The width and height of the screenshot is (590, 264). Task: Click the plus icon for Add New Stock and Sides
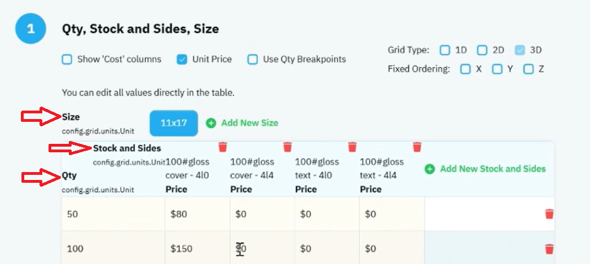tap(429, 169)
